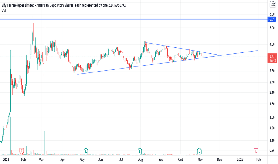Click the Sep label on time axis
The image size is (278, 164).
coord(161,160)
